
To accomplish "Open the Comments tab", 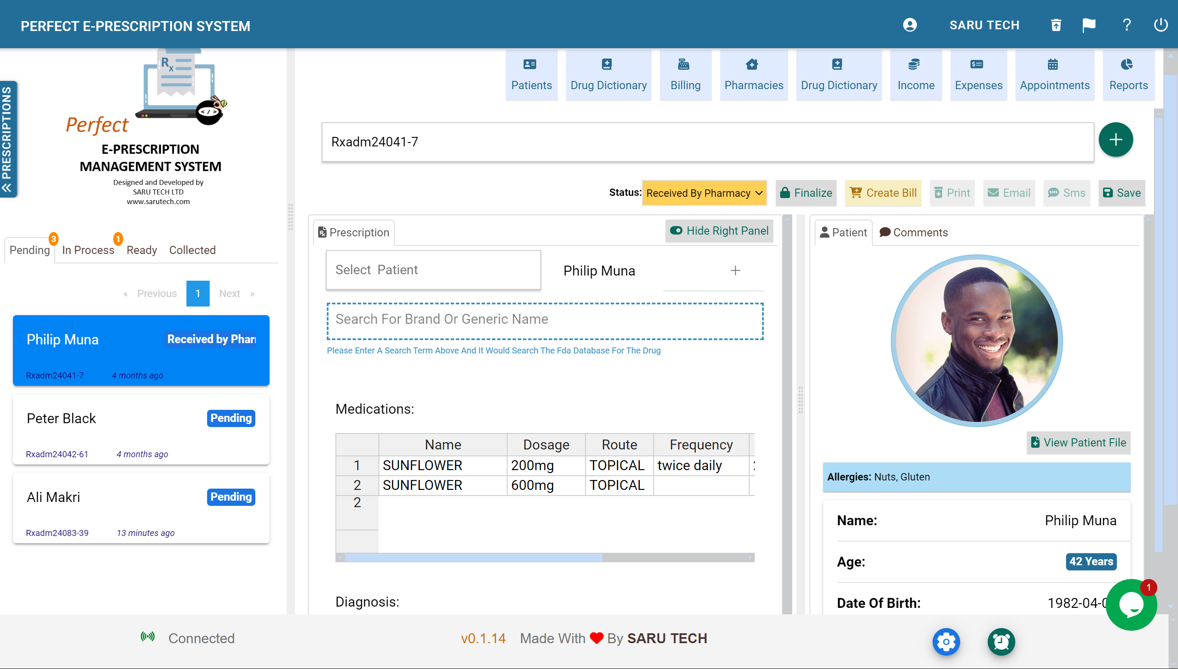I will 913,232.
